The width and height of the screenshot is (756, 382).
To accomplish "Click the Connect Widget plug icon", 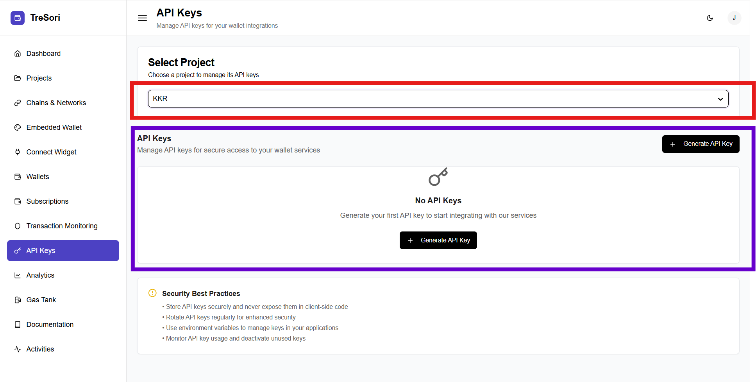I will click(x=18, y=152).
